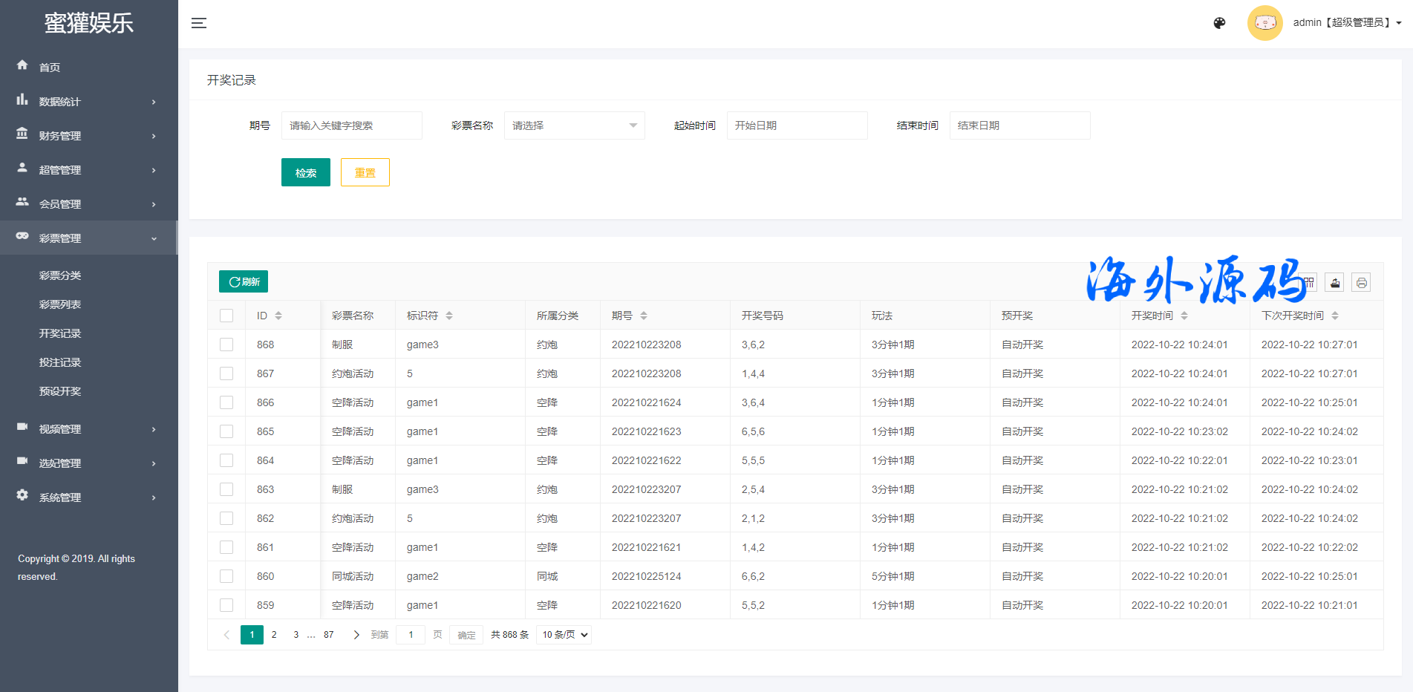Click the 重置 reset button
Image resolution: width=1413 pixels, height=692 pixels.
tap(365, 172)
